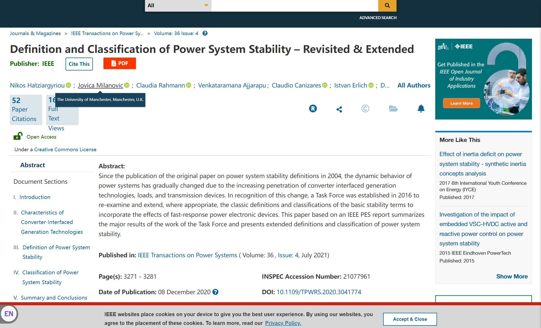Screen dimensions: 541x328
Task: Click Accept & Close cookies button
Action: click(x=410, y=319)
